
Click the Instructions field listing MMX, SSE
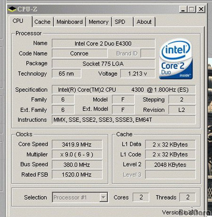[x=123, y=120]
